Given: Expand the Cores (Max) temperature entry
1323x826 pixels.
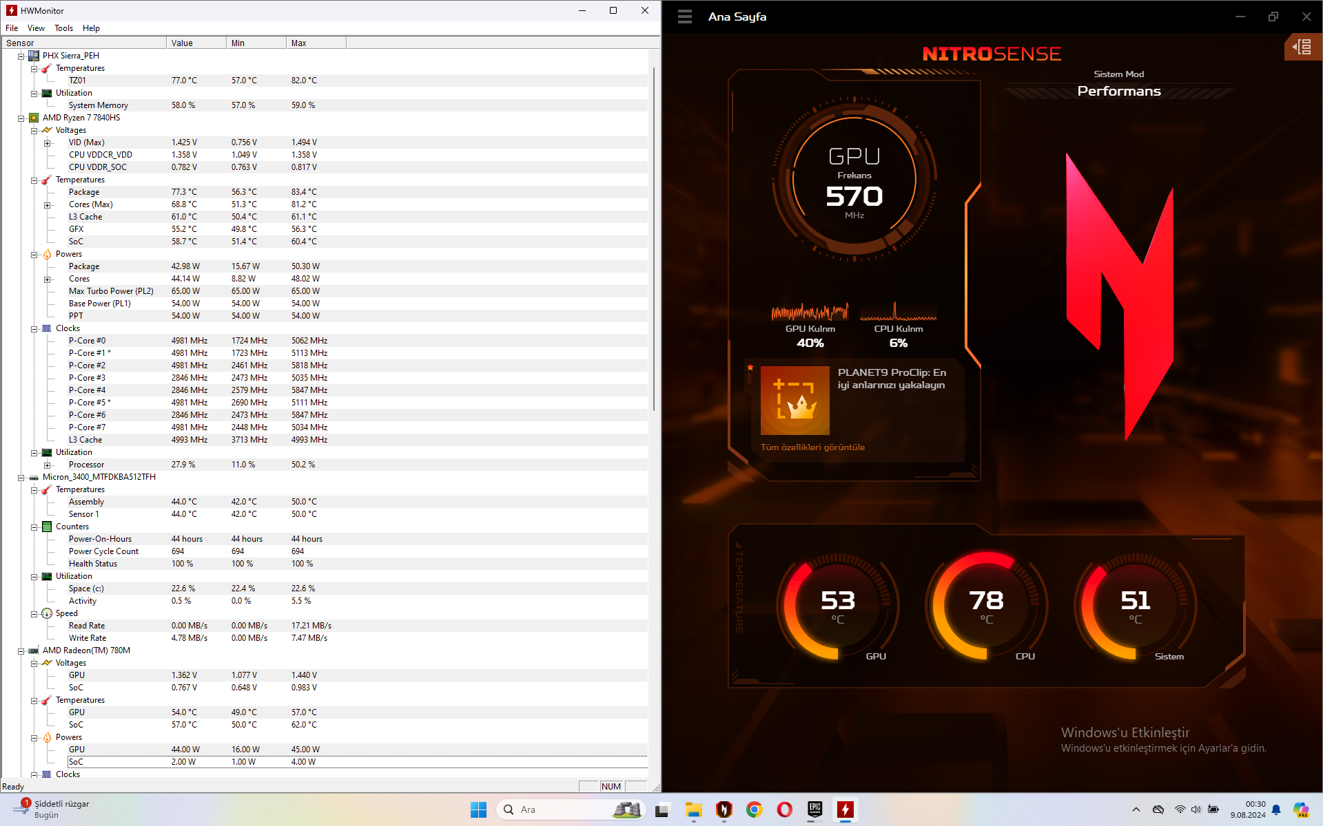Looking at the screenshot, I should pyautogui.click(x=47, y=204).
